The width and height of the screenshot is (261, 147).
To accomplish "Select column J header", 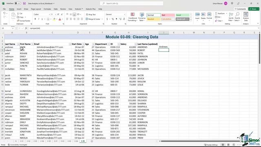I will click(164, 33).
